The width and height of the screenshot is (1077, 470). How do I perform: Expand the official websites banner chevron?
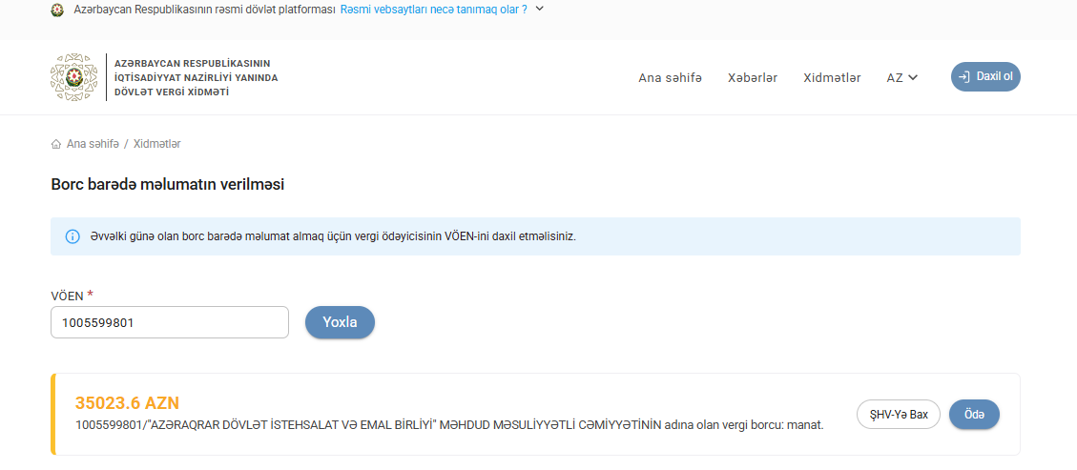click(x=539, y=9)
